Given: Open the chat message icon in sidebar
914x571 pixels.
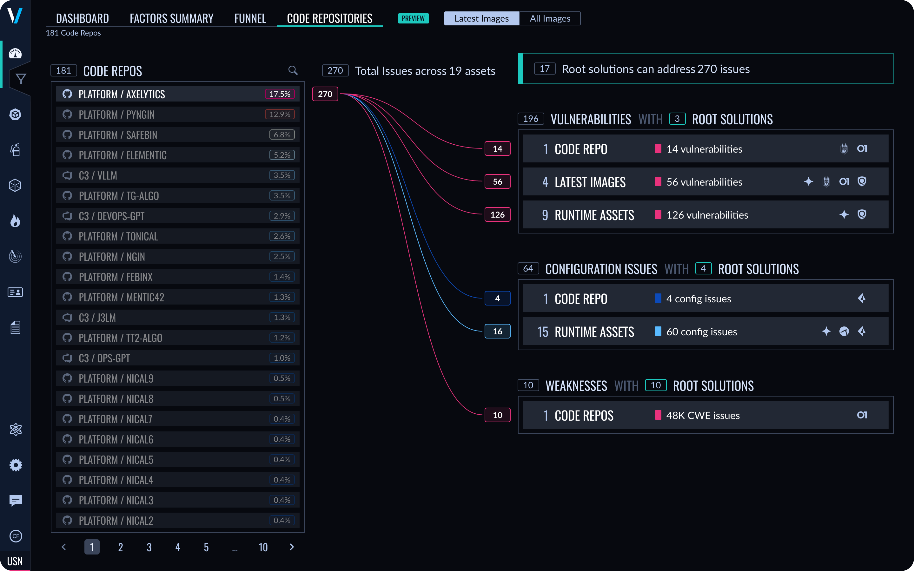Looking at the screenshot, I should [x=16, y=500].
